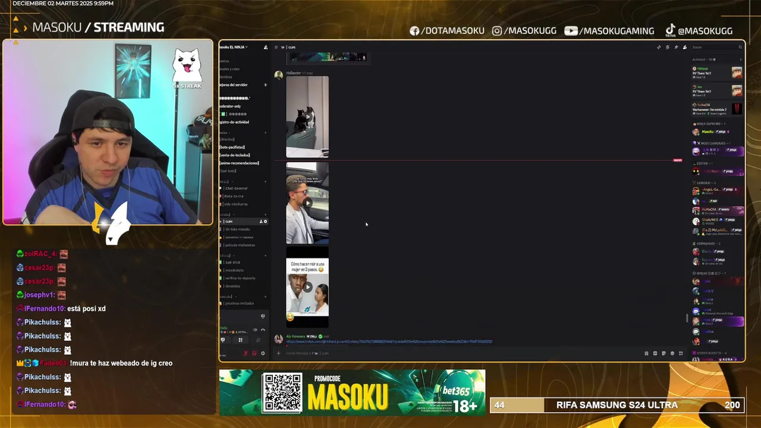The image size is (761, 428).
Task: Open the moderator-only channel
Action: (x=229, y=106)
